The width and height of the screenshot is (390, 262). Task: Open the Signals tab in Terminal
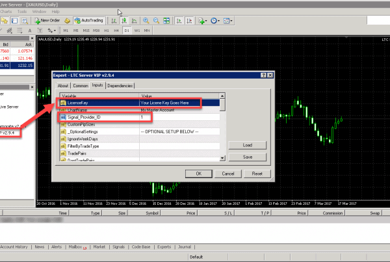(x=118, y=247)
